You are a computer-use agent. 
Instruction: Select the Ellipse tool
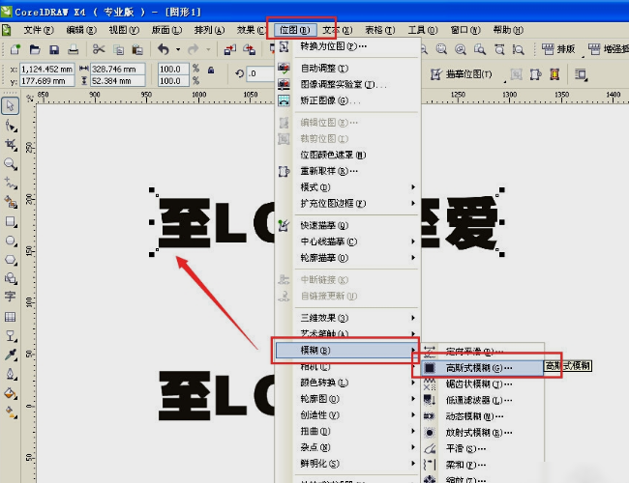11,241
